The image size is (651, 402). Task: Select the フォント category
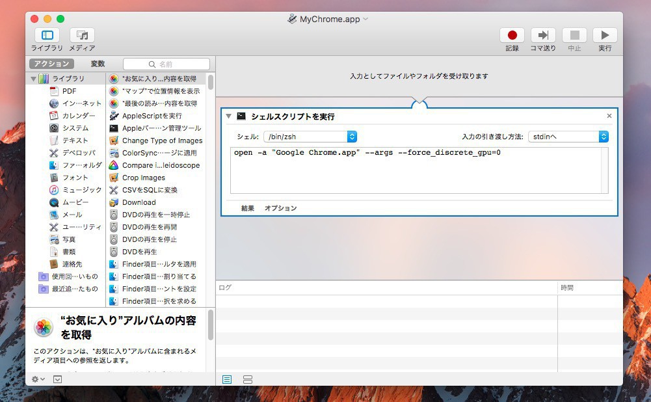pos(70,178)
